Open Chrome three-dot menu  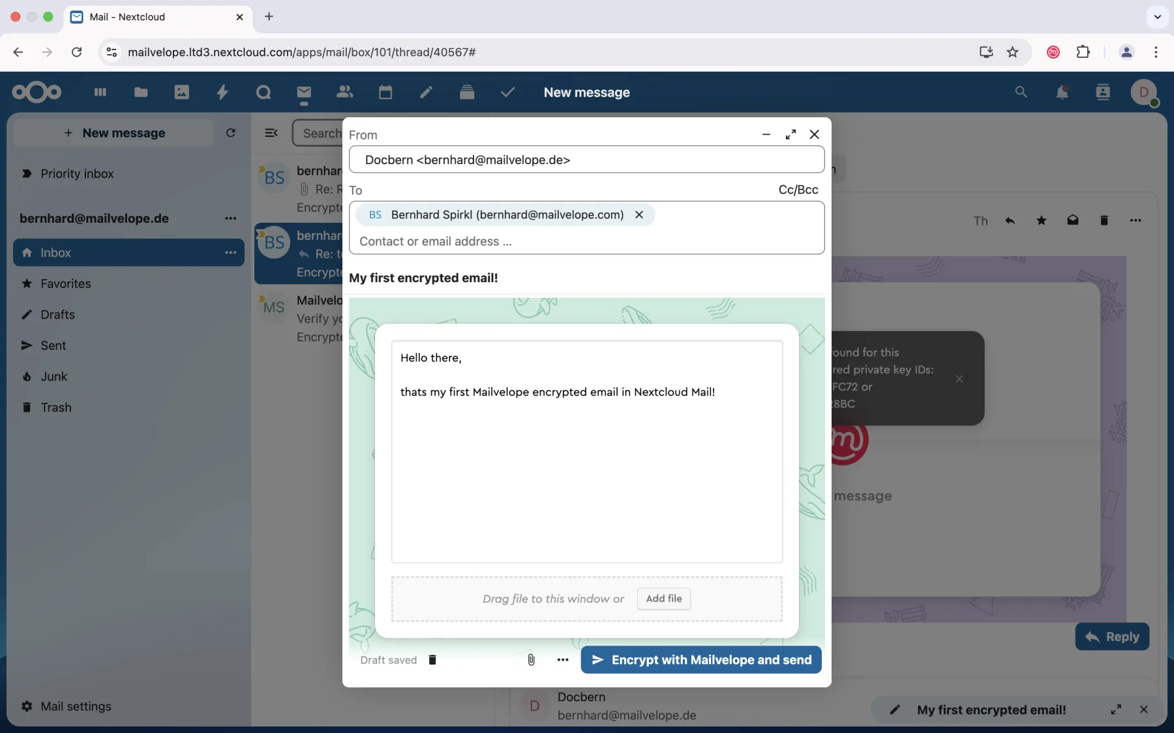pyautogui.click(x=1156, y=52)
